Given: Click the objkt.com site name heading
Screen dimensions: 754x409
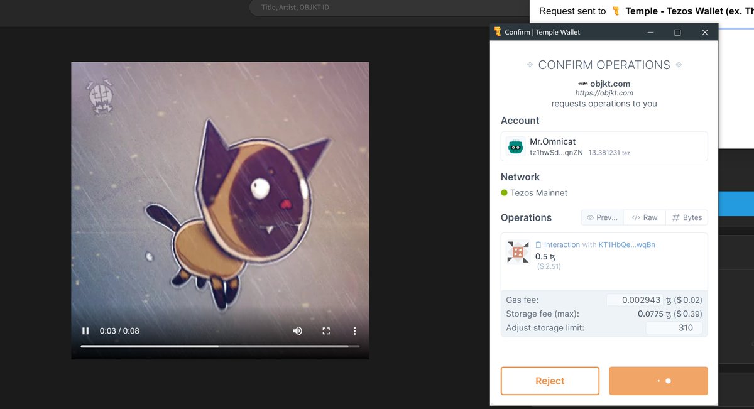Looking at the screenshot, I should (610, 84).
